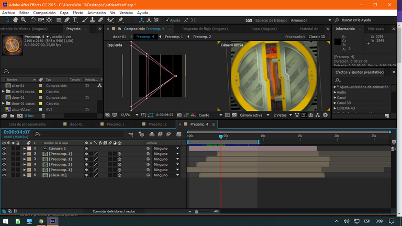The image size is (402, 226).
Task: Select the Zoom magnifier tool
Action: tap(24, 20)
